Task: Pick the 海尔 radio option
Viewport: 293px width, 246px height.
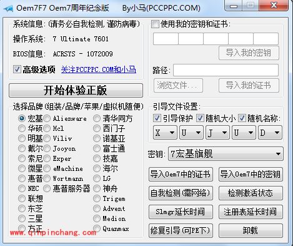Action: (97, 168)
